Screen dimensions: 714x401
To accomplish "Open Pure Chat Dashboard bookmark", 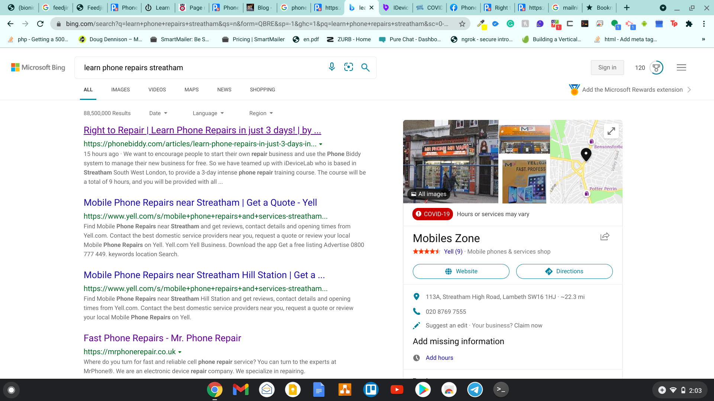I will pos(410,39).
